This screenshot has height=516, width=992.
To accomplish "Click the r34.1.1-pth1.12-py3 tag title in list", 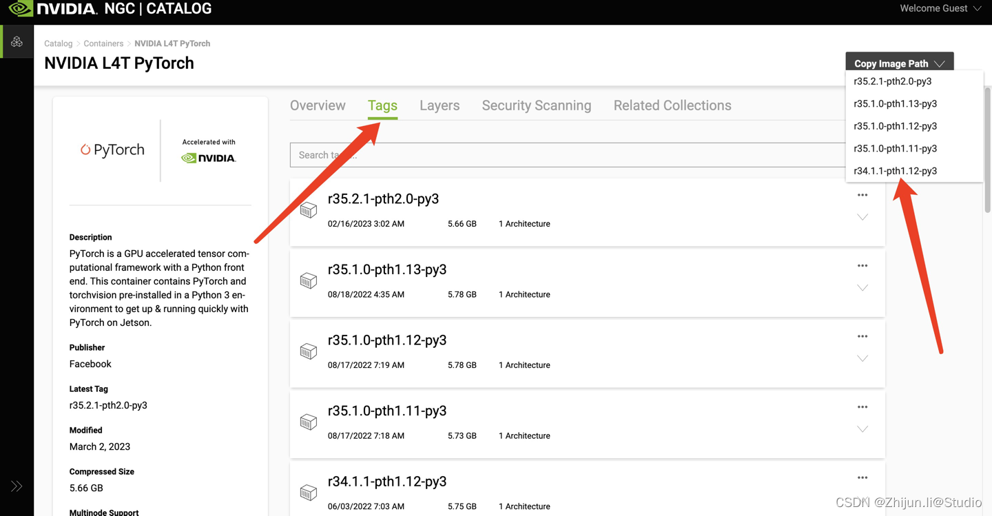I will [x=387, y=481].
